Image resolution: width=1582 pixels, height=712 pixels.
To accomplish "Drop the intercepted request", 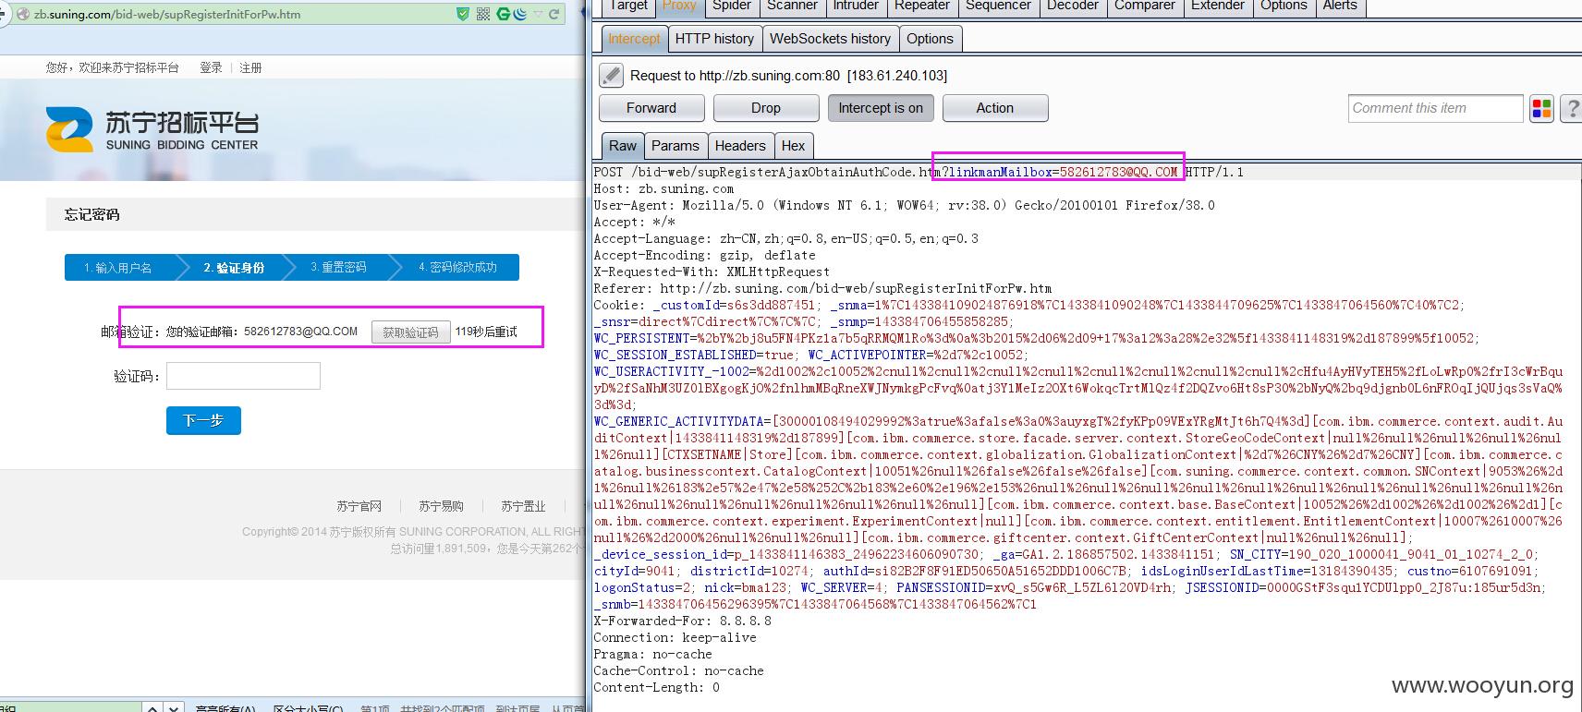I will [766, 108].
